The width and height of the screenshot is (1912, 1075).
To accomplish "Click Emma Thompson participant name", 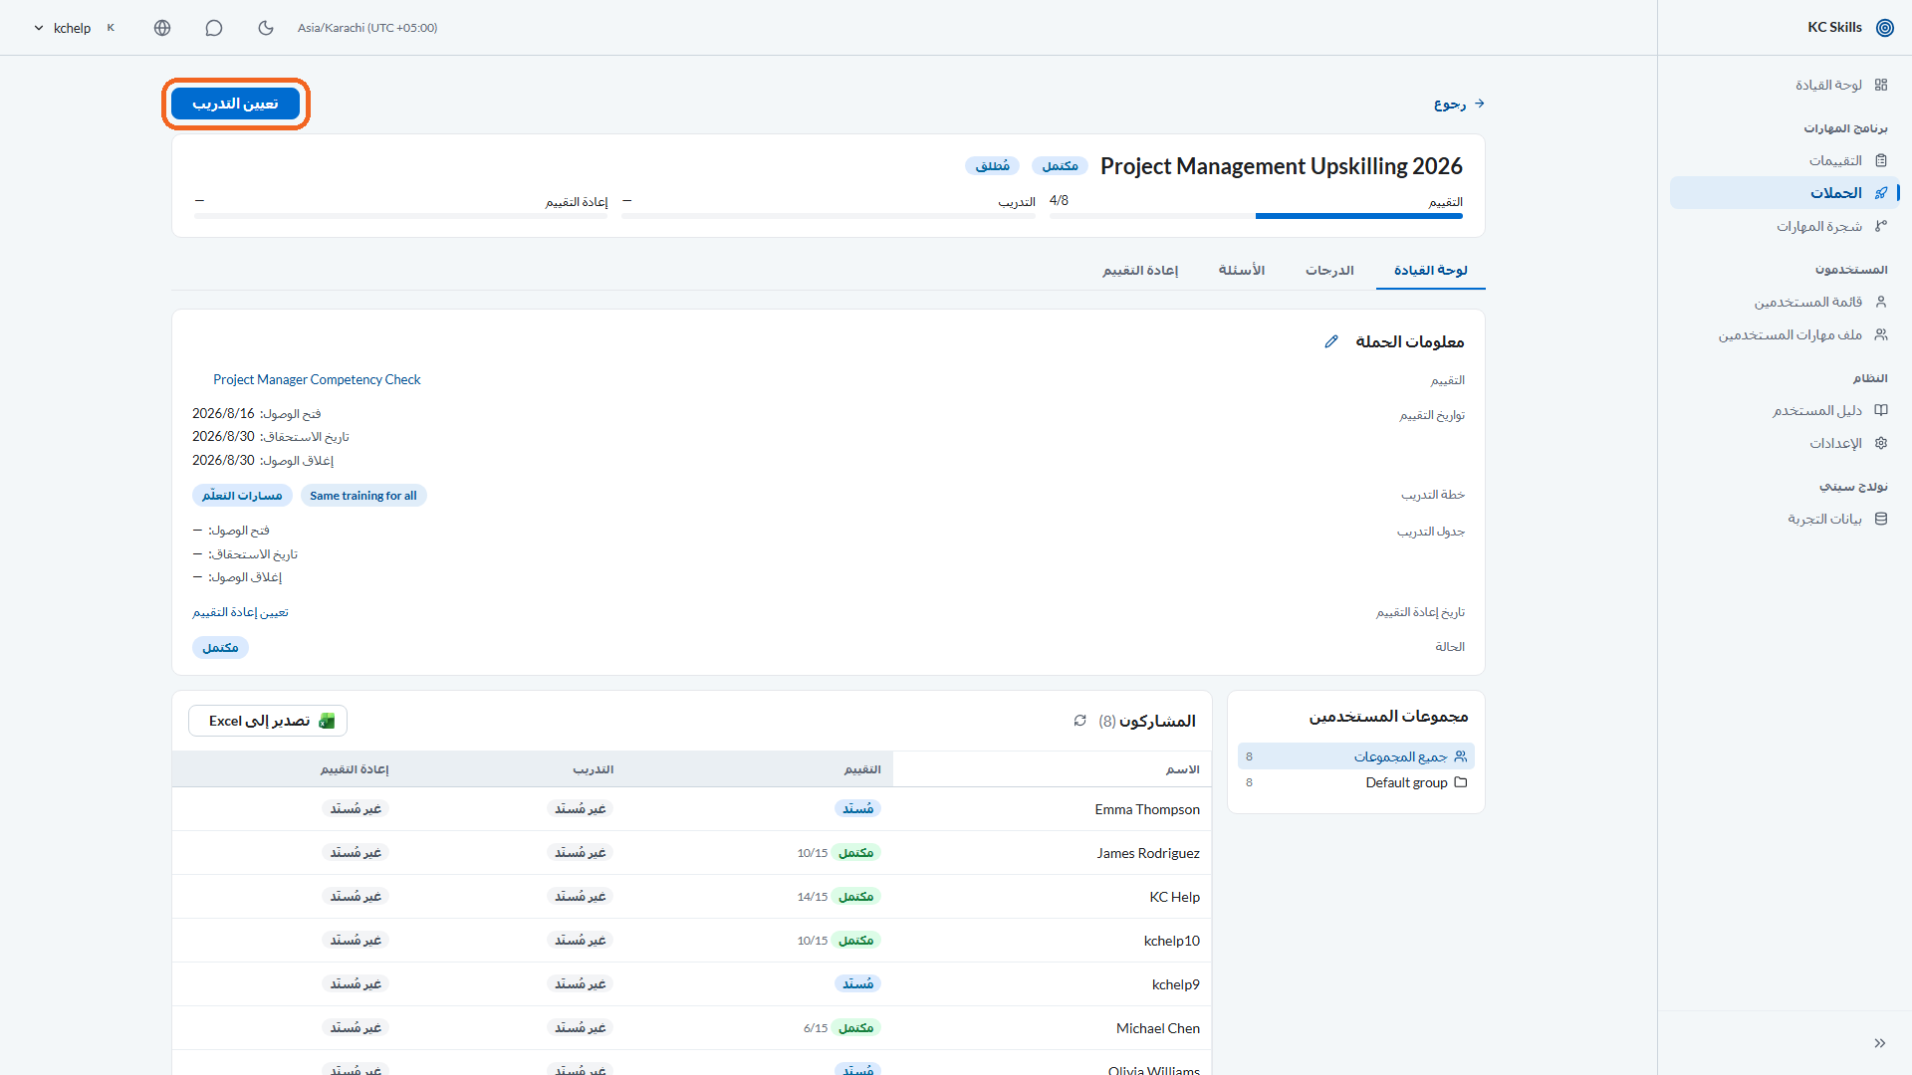I will (x=1147, y=809).
